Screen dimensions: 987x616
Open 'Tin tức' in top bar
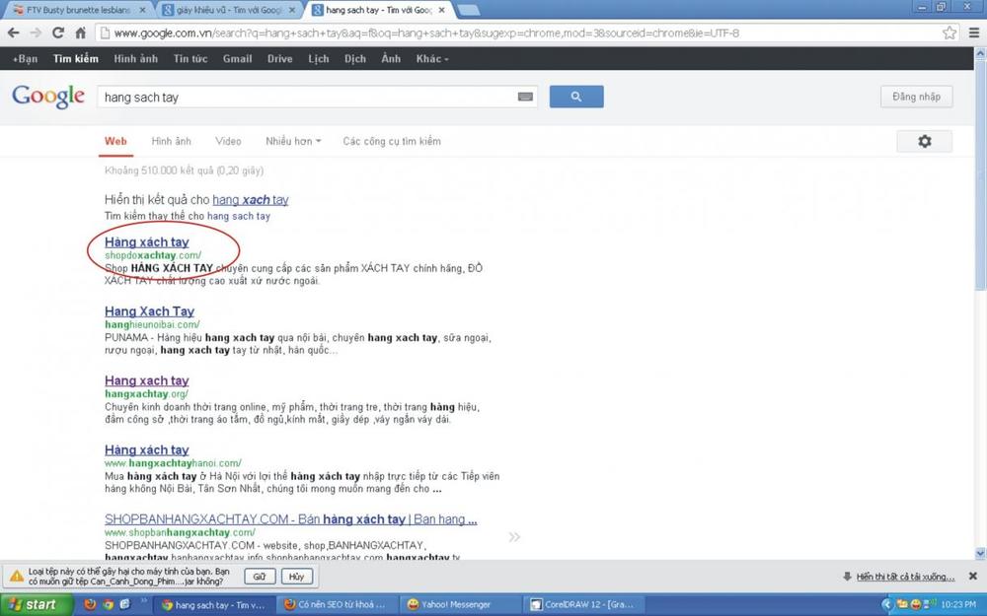pos(190,58)
